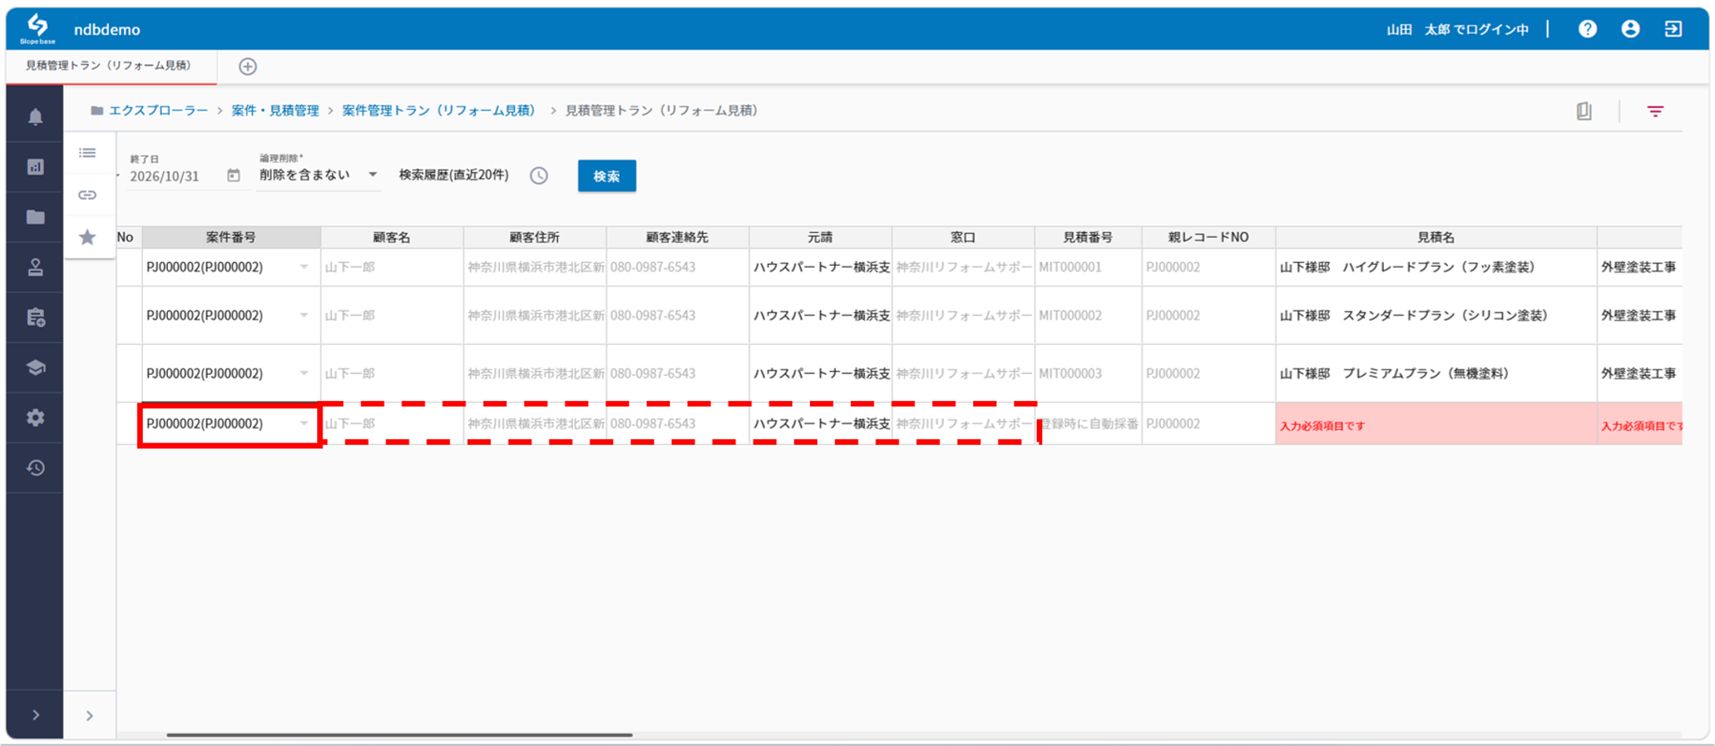Viewport: 1715px width, 746px height.
Task: Click the Slope base logo
Action: [37, 28]
